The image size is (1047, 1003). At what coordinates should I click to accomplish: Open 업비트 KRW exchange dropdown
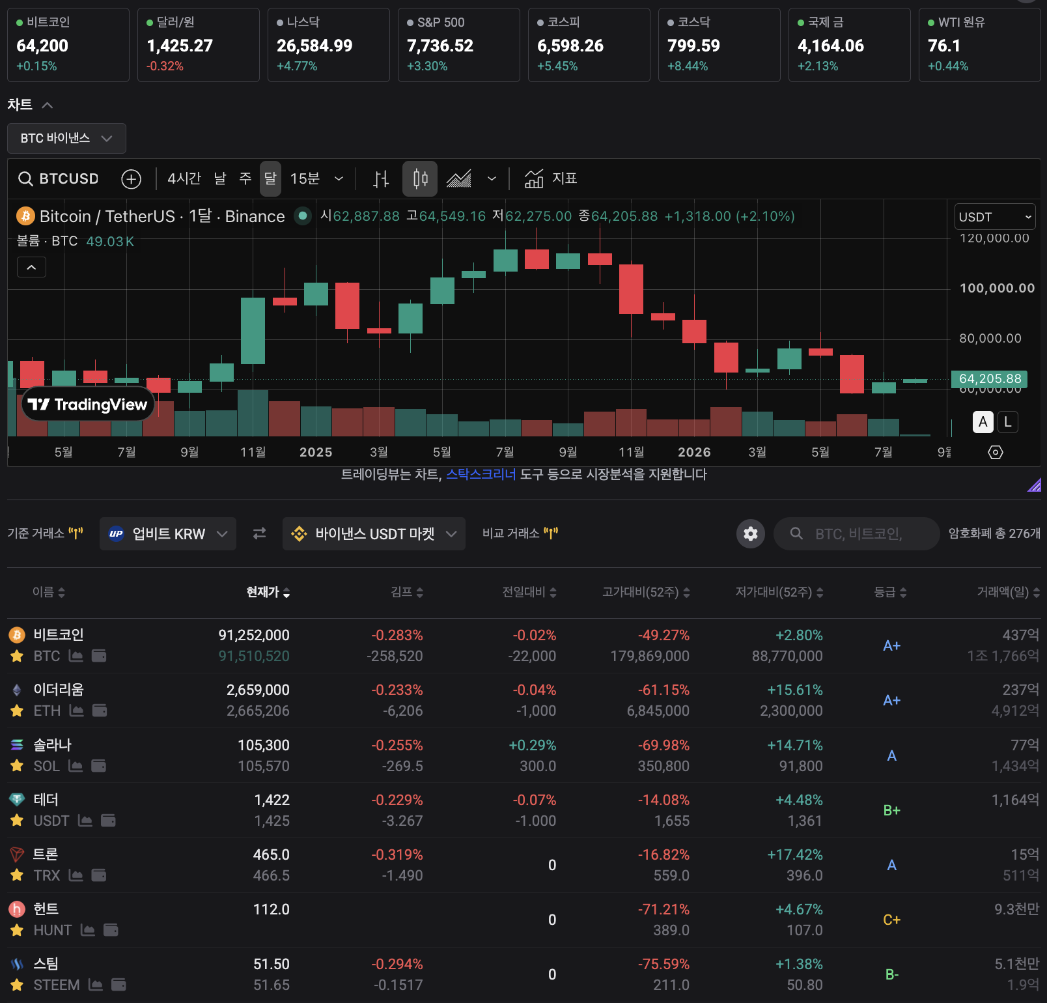point(168,534)
